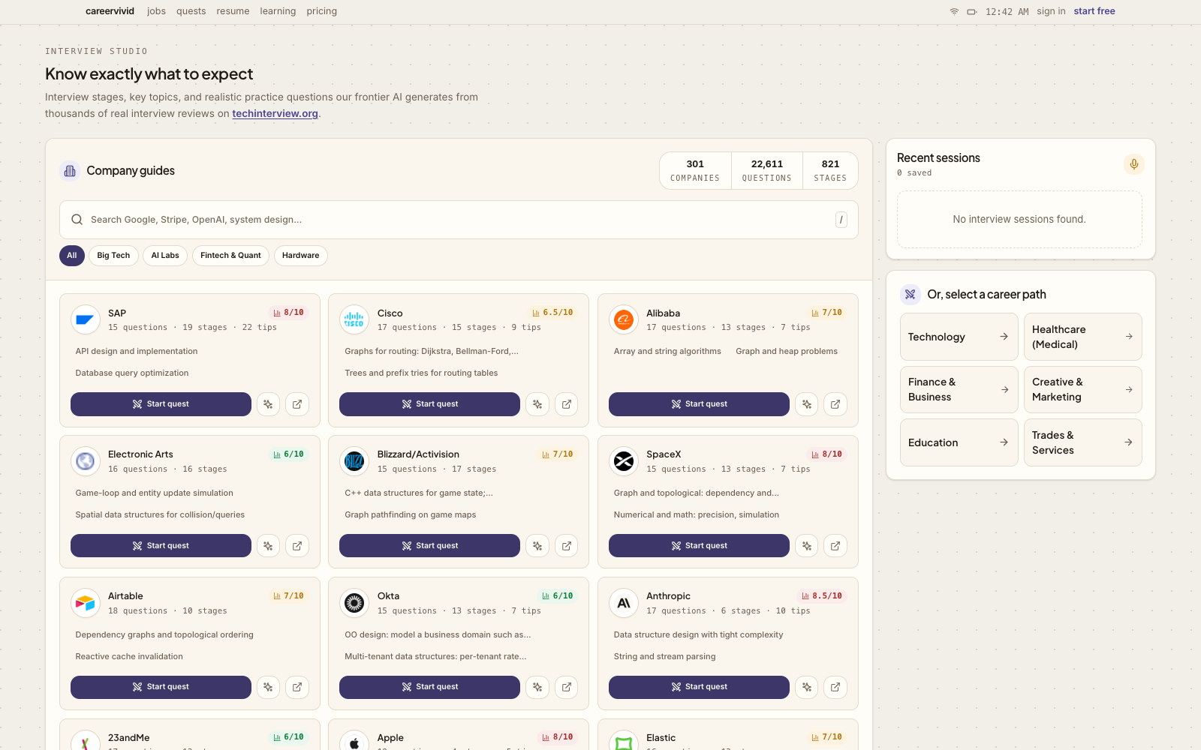Open the Anthropic guide external link icon

pos(835,687)
